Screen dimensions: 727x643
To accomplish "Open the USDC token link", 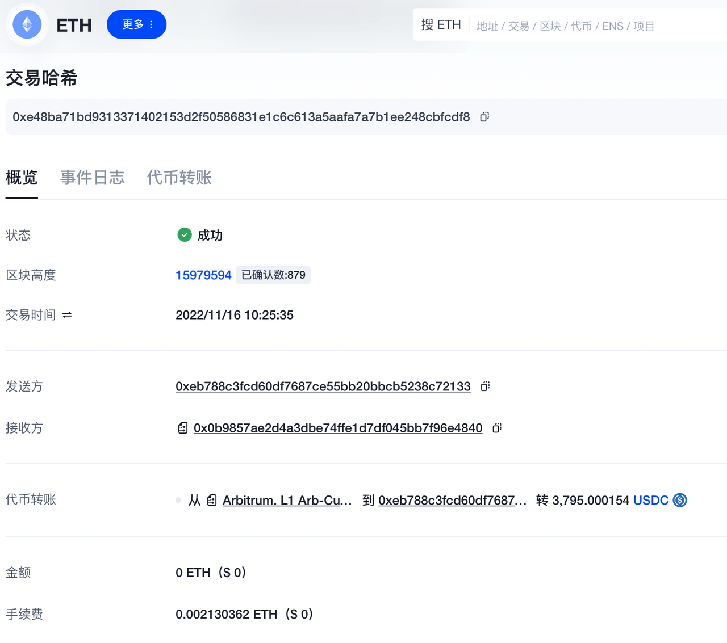I will 650,500.
